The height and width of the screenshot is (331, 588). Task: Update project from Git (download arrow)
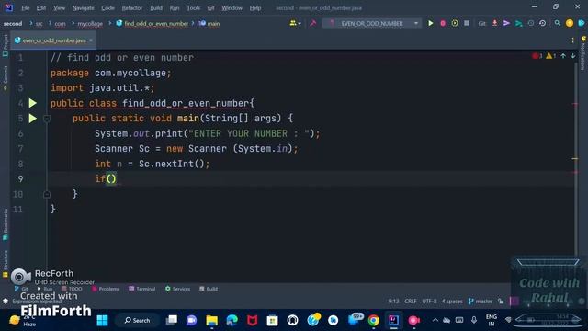(494, 23)
